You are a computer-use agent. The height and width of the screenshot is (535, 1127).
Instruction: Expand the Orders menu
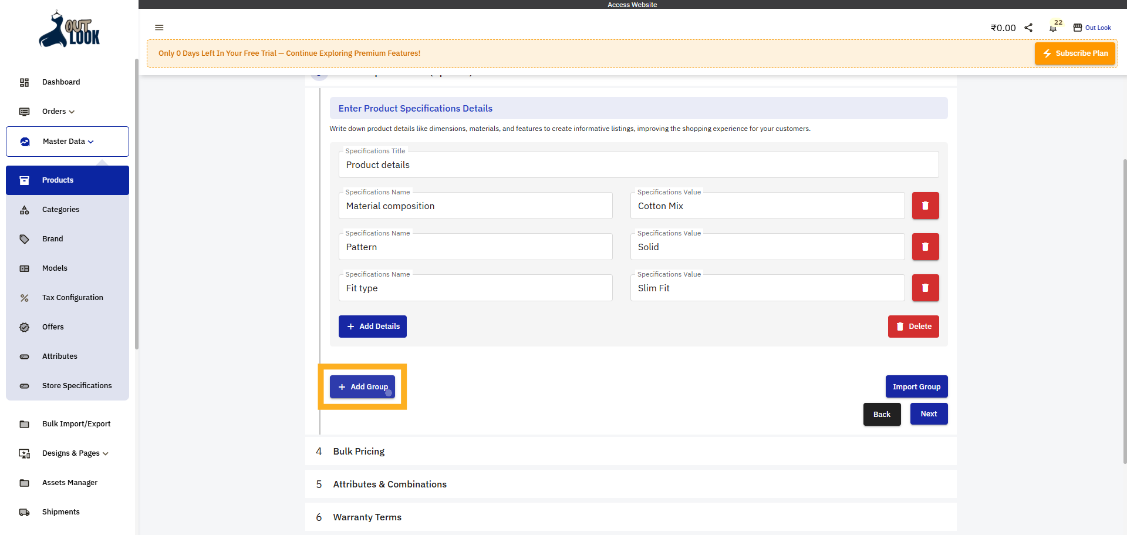click(x=57, y=112)
